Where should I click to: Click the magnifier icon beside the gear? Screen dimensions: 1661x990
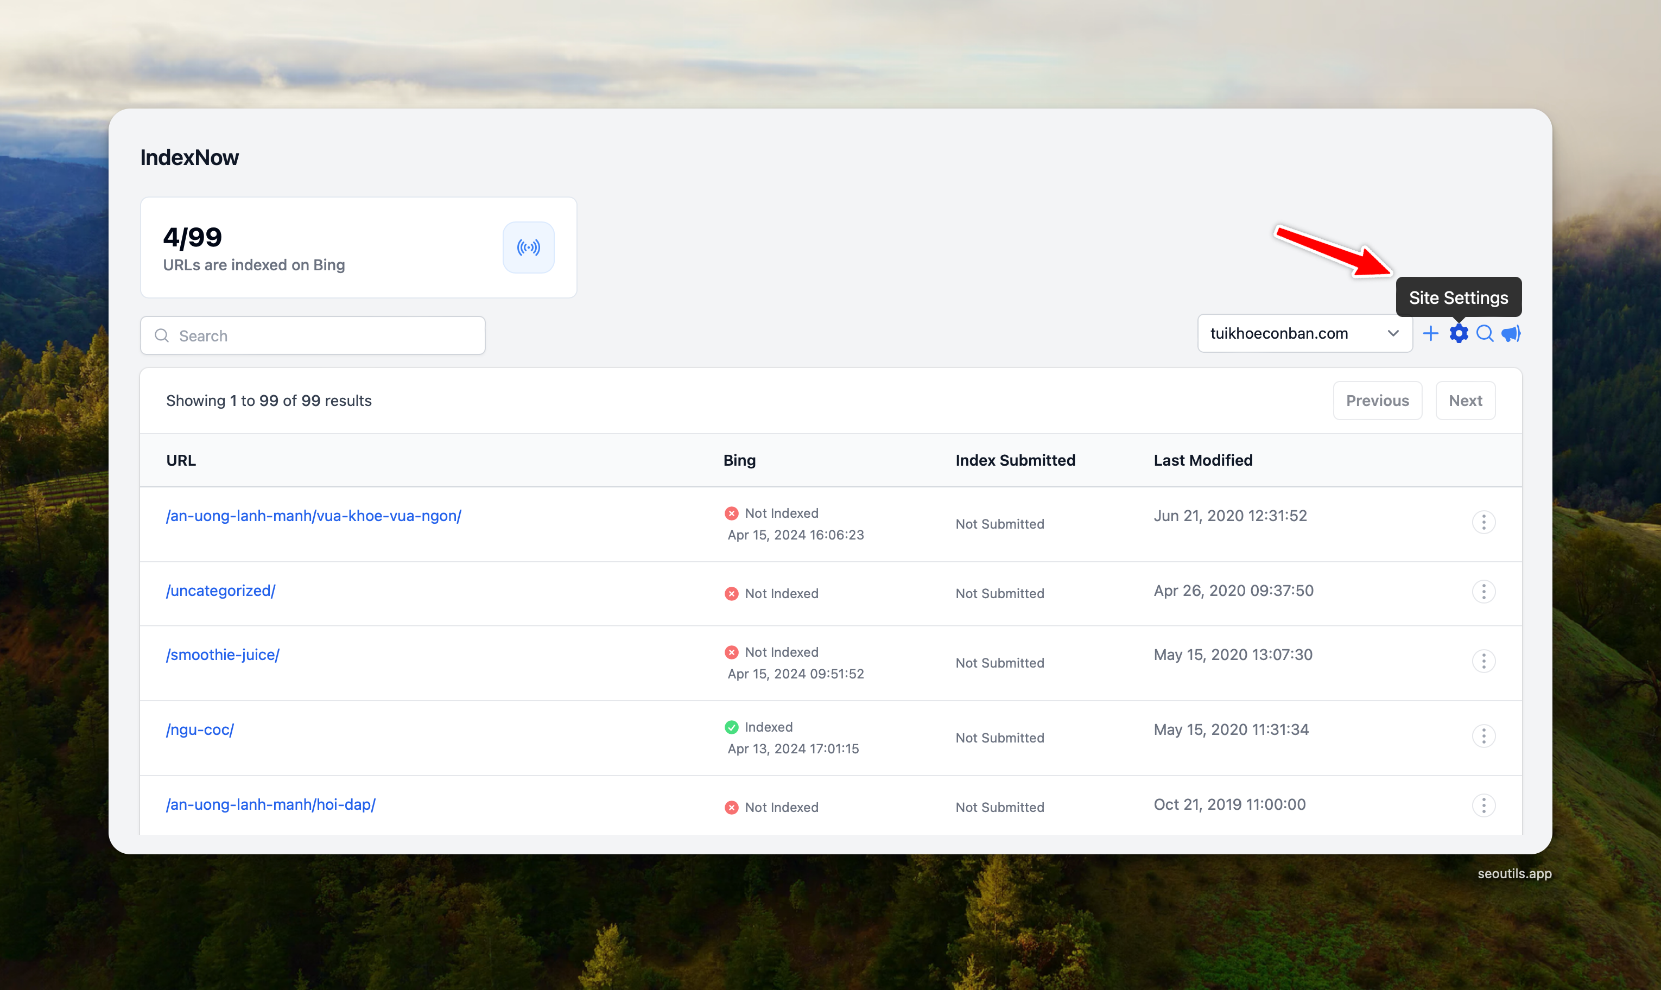[1485, 334]
